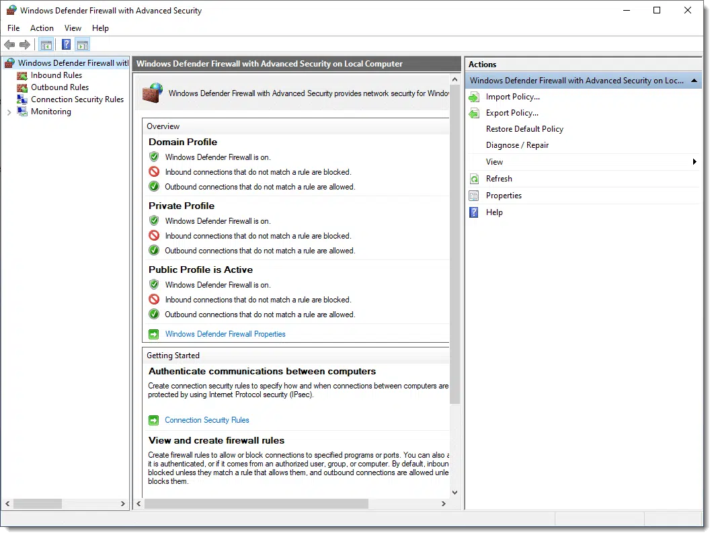The width and height of the screenshot is (714, 537).
Task: Click the Import Policy green arrow icon
Action: point(474,97)
